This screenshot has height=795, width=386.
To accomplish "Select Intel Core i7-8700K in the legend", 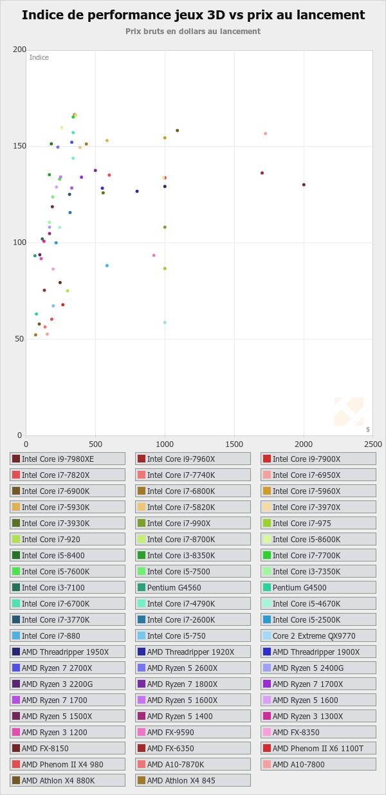I will (x=193, y=539).
